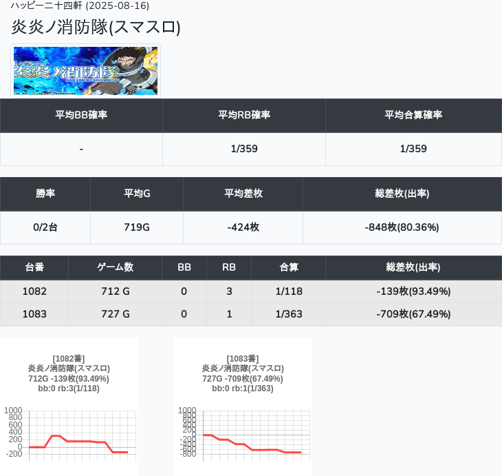Click the 平均RB確率 header cell
Screen dimensions: 502x476
[244, 115]
